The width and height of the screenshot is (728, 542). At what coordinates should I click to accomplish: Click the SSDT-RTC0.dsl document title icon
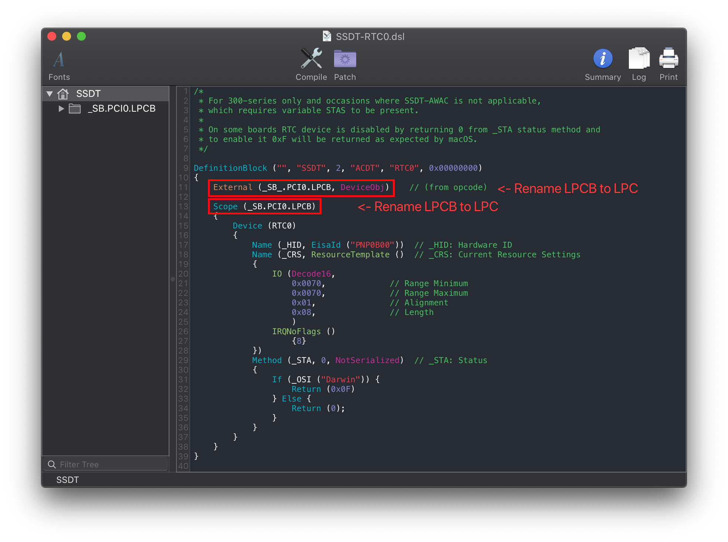[327, 36]
